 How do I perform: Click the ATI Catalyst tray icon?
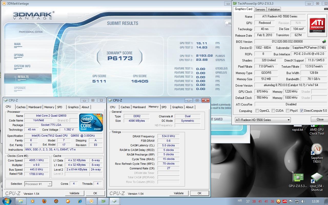pos(285,201)
